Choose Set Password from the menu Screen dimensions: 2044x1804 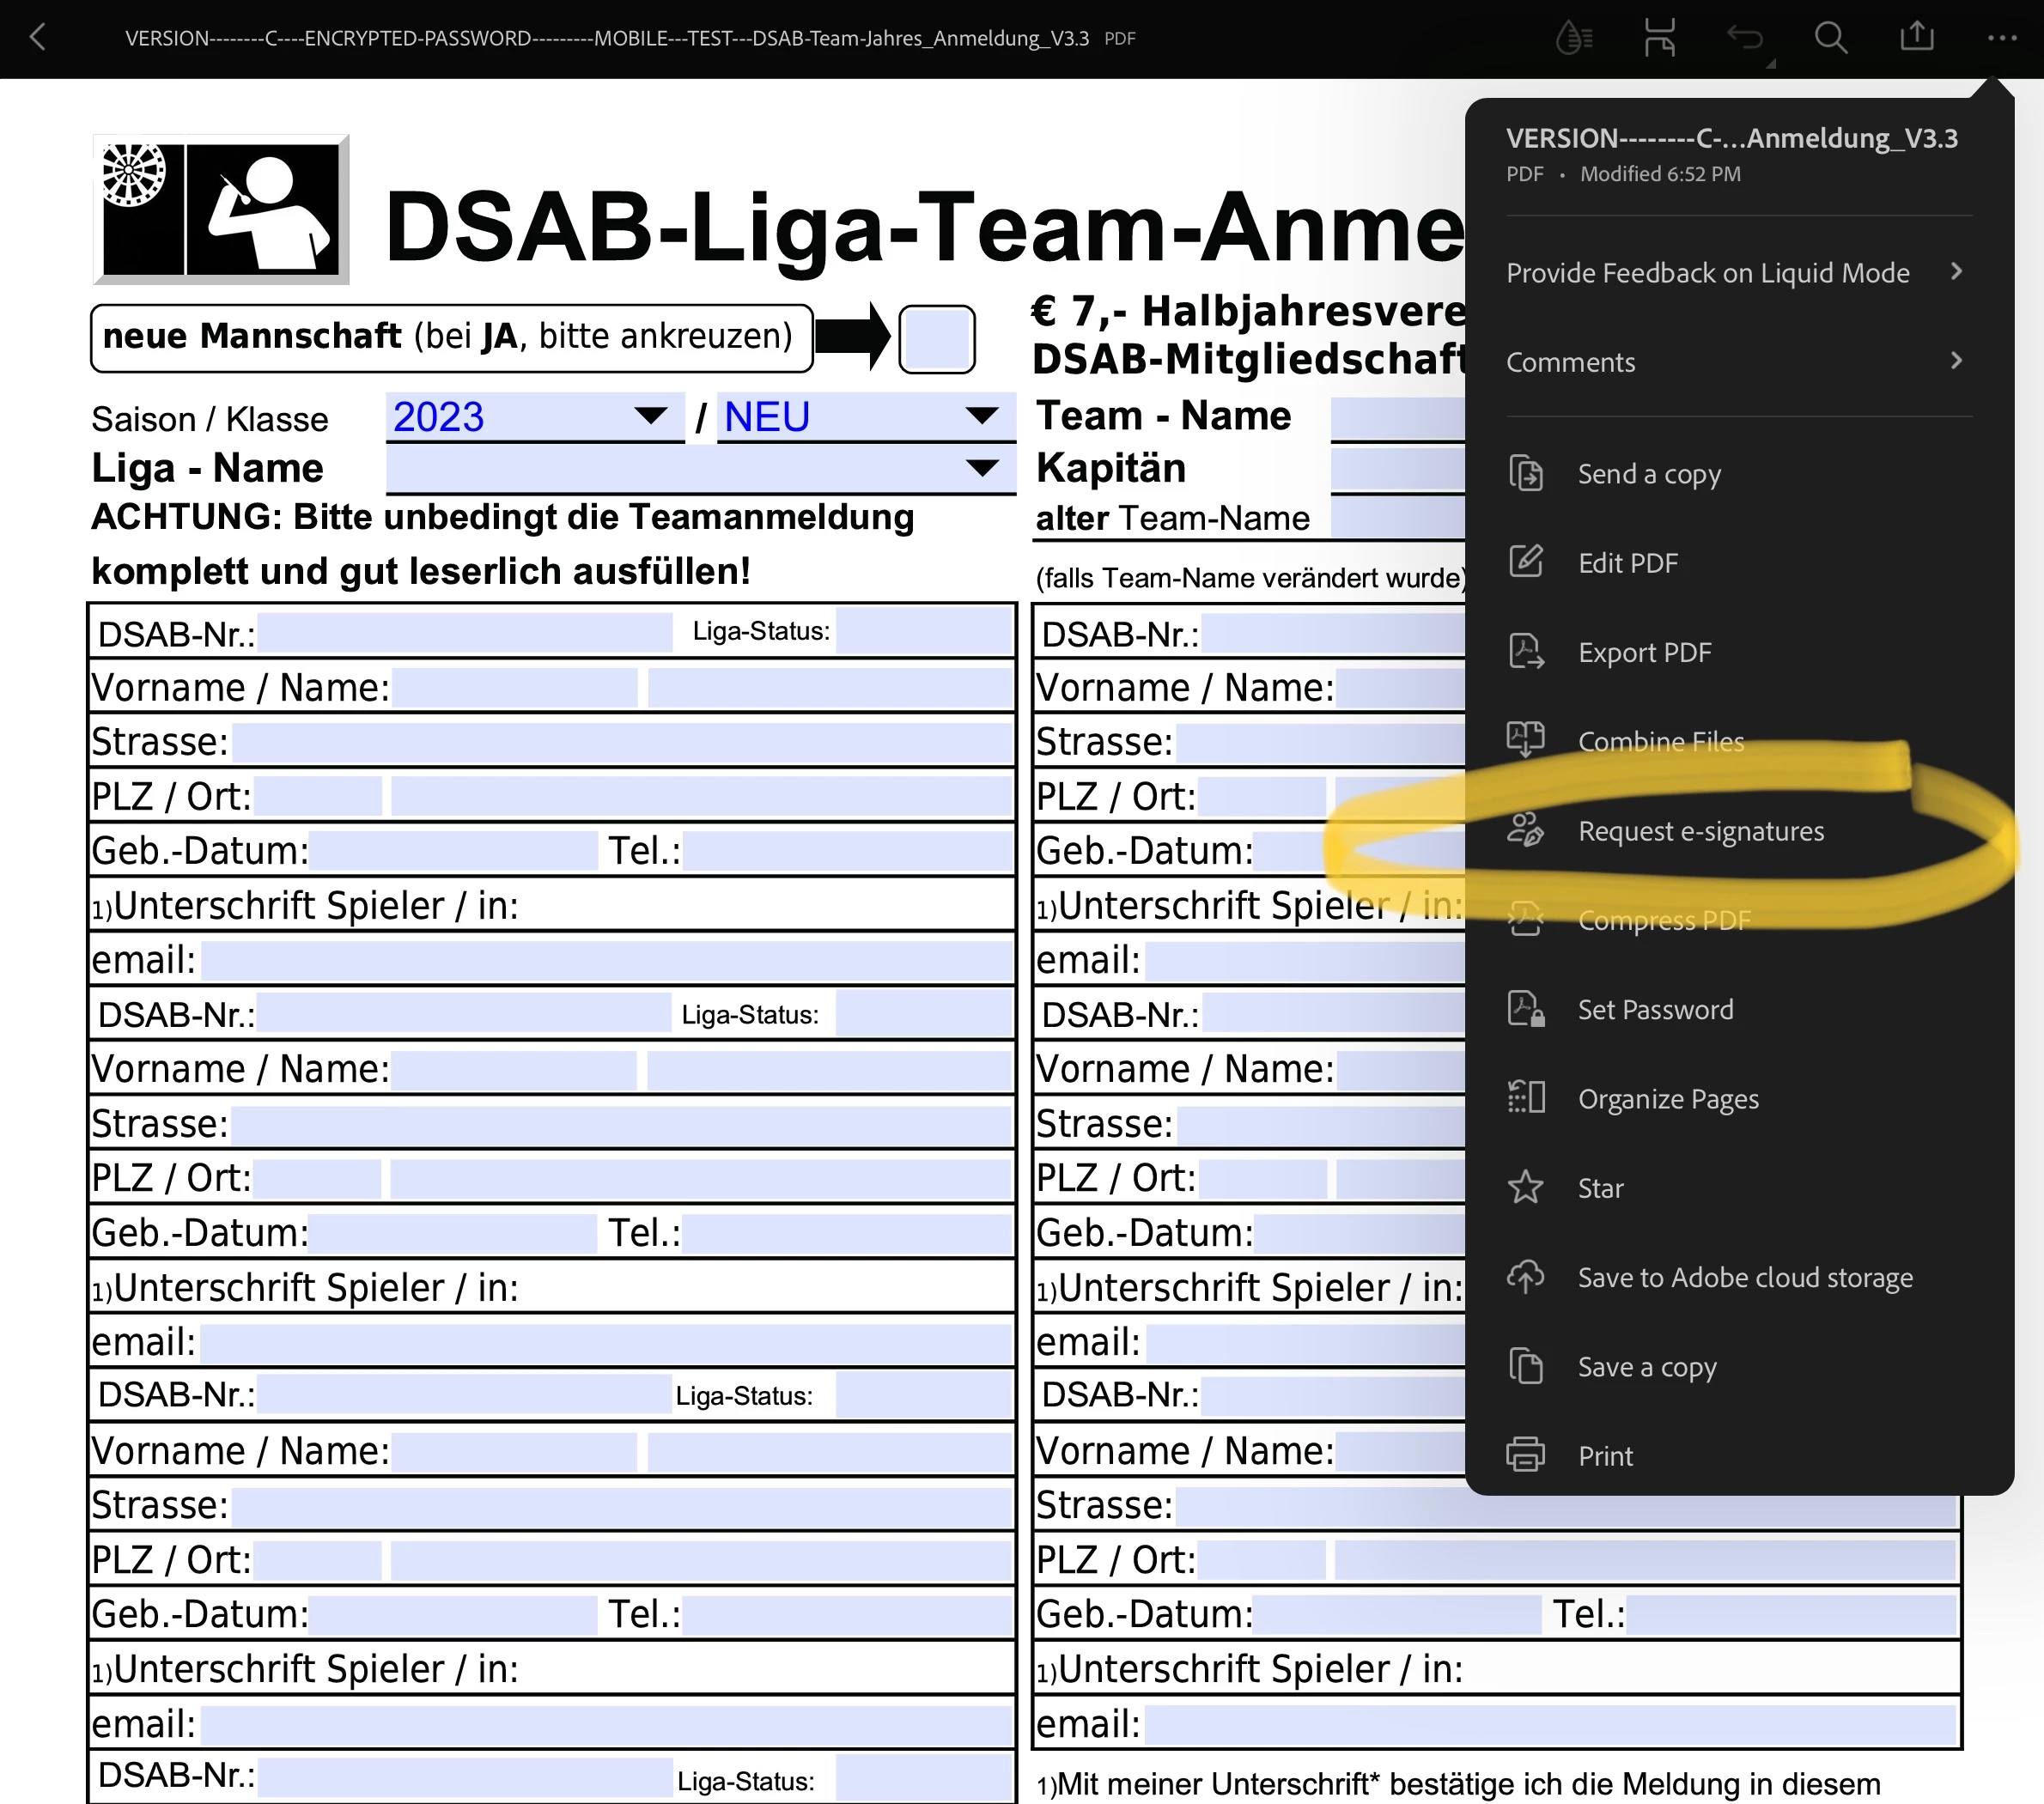[1655, 1010]
